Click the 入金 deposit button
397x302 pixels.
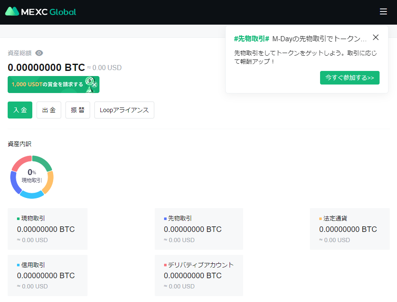20,110
